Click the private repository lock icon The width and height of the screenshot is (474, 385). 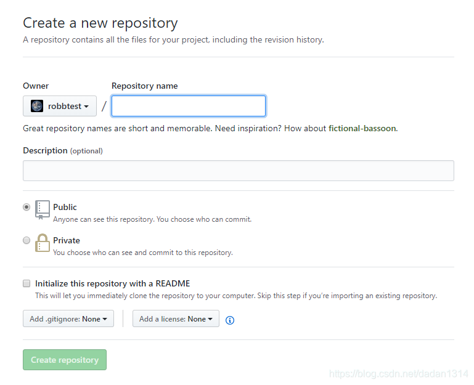coord(43,243)
